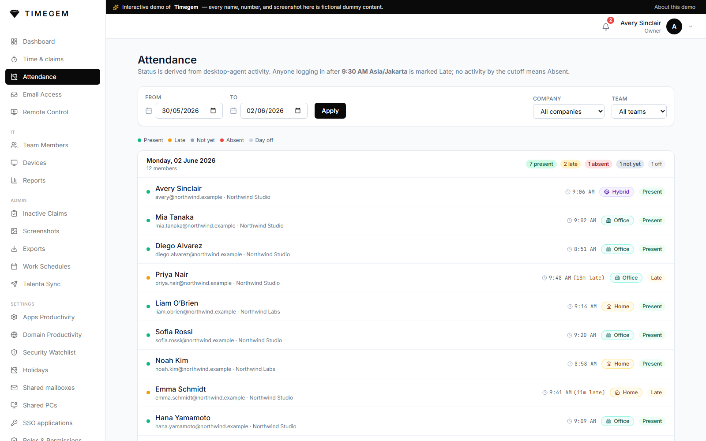Screen dimensions: 706x441
Task: Click the SSO applications key icon
Action: click(x=14, y=423)
